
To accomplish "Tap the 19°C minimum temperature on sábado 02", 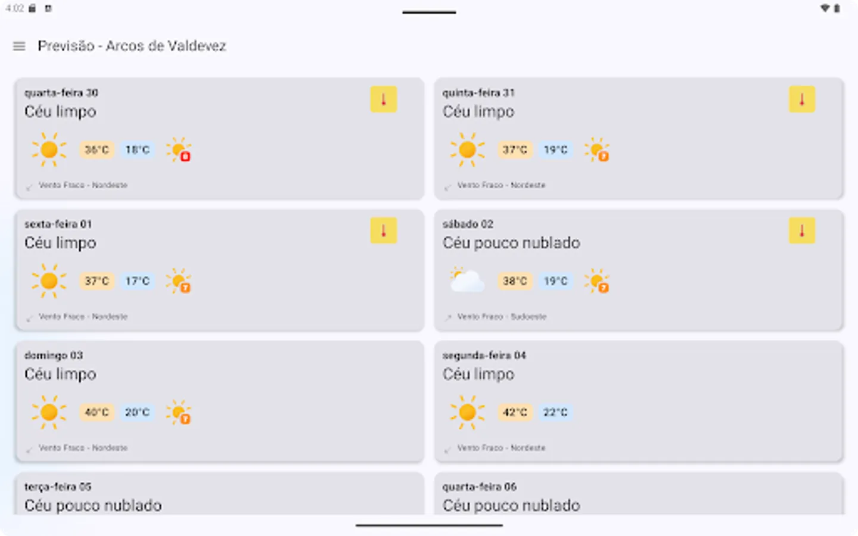I will pyautogui.click(x=555, y=281).
